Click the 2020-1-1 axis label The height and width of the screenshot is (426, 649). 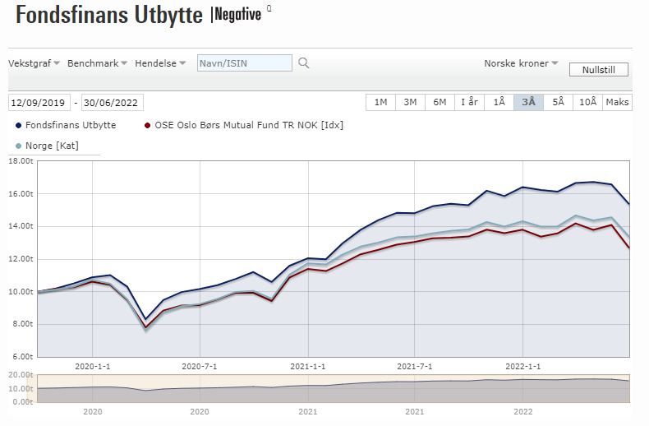point(93,367)
